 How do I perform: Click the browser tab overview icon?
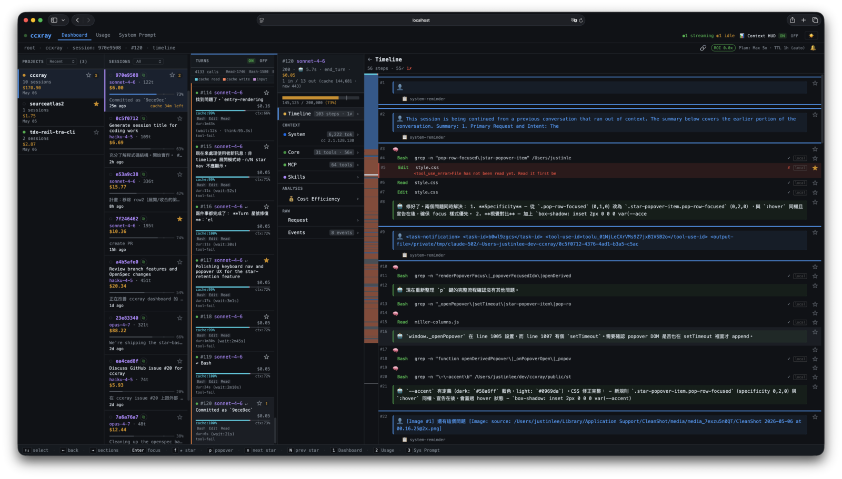pyautogui.click(x=815, y=20)
